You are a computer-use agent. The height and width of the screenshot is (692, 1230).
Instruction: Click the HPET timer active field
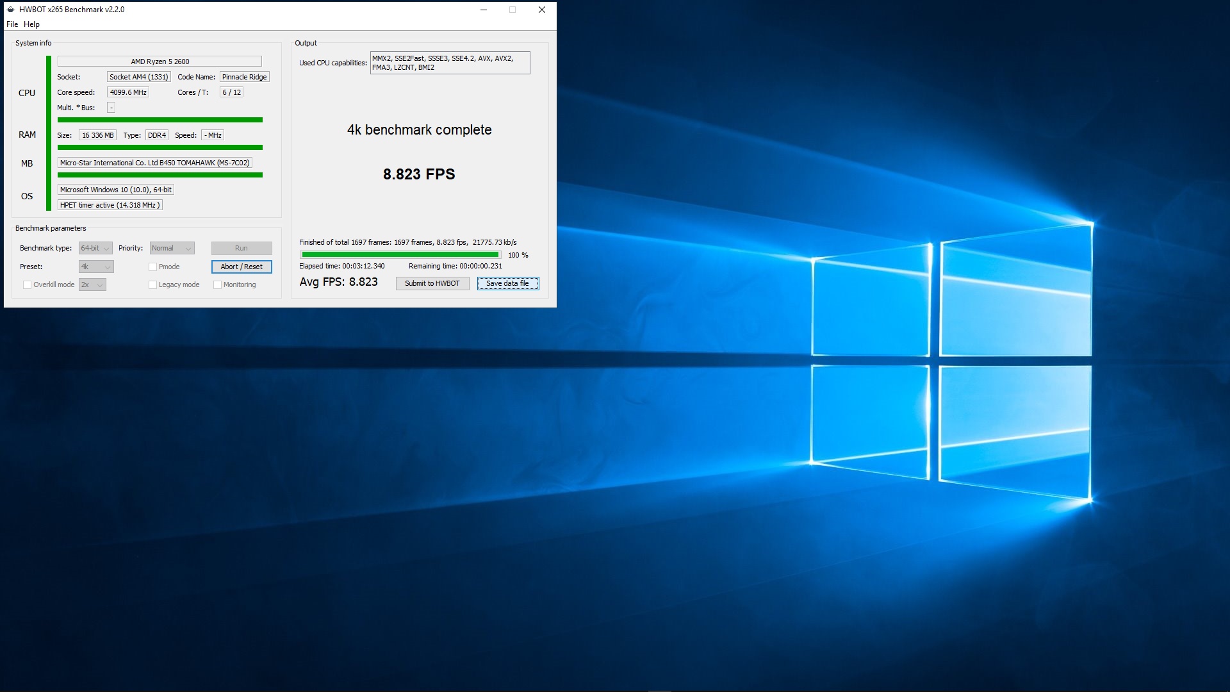coord(110,205)
